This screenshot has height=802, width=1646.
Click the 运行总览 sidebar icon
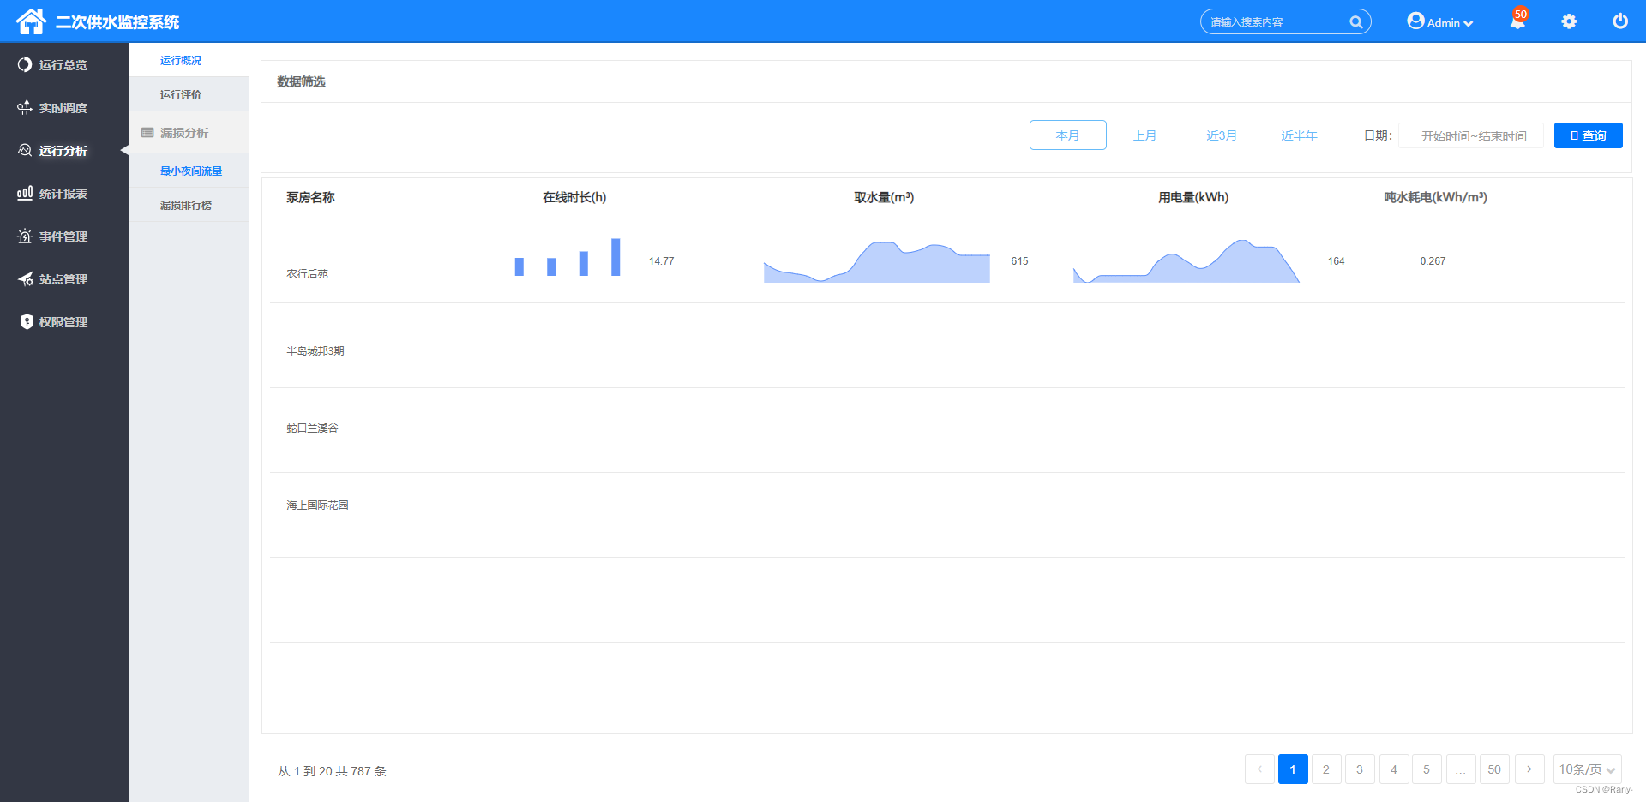click(x=25, y=64)
